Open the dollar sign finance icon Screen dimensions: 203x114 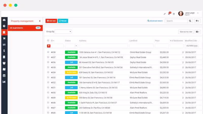[x=4, y=51]
